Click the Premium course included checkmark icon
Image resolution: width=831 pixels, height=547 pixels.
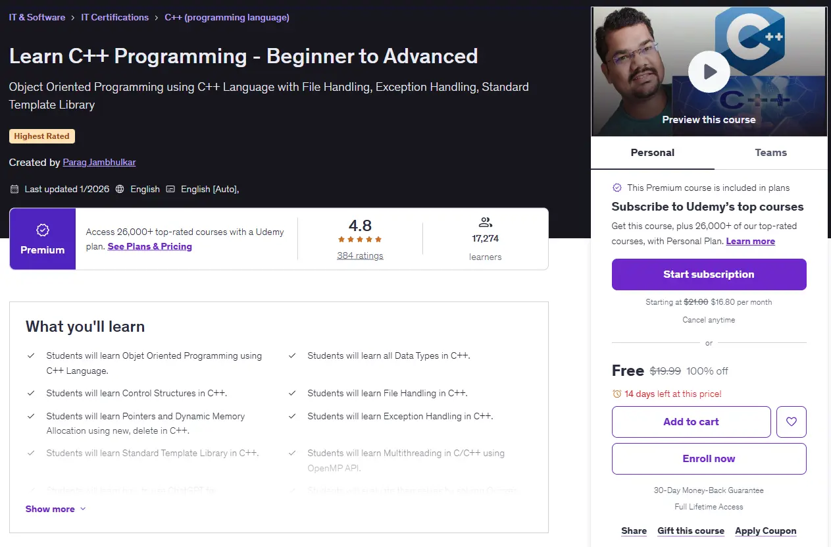point(617,188)
